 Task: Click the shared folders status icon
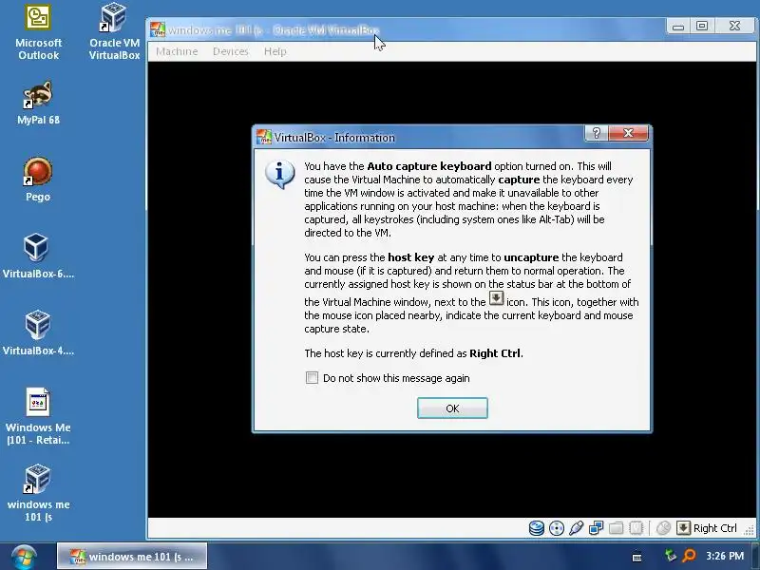616,528
